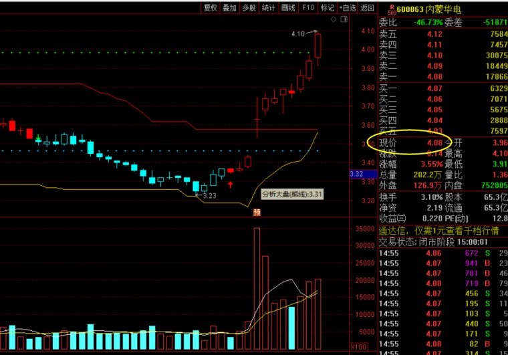Screen dimensions: 508x355
Task: Click the 3.32 price cursor label on axis
Action: tap(364, 174)
